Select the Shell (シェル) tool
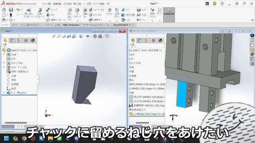The image size is (255, 143). (126, 20)
